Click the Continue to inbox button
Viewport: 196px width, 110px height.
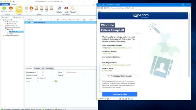120,94
